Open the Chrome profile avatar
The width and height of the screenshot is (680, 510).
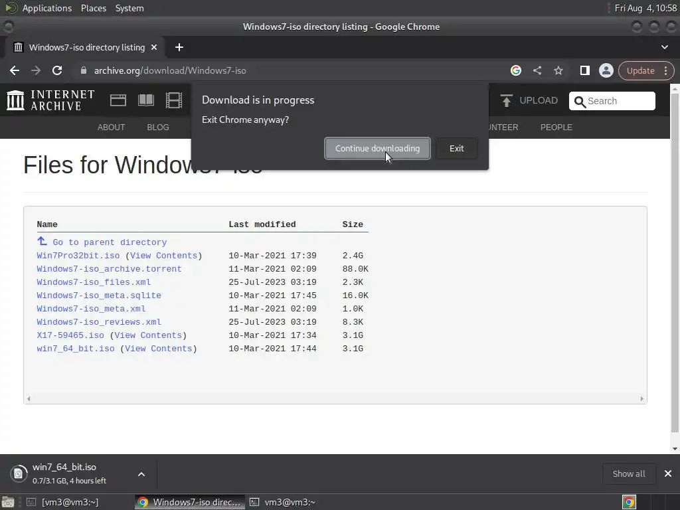coord(606,70)
